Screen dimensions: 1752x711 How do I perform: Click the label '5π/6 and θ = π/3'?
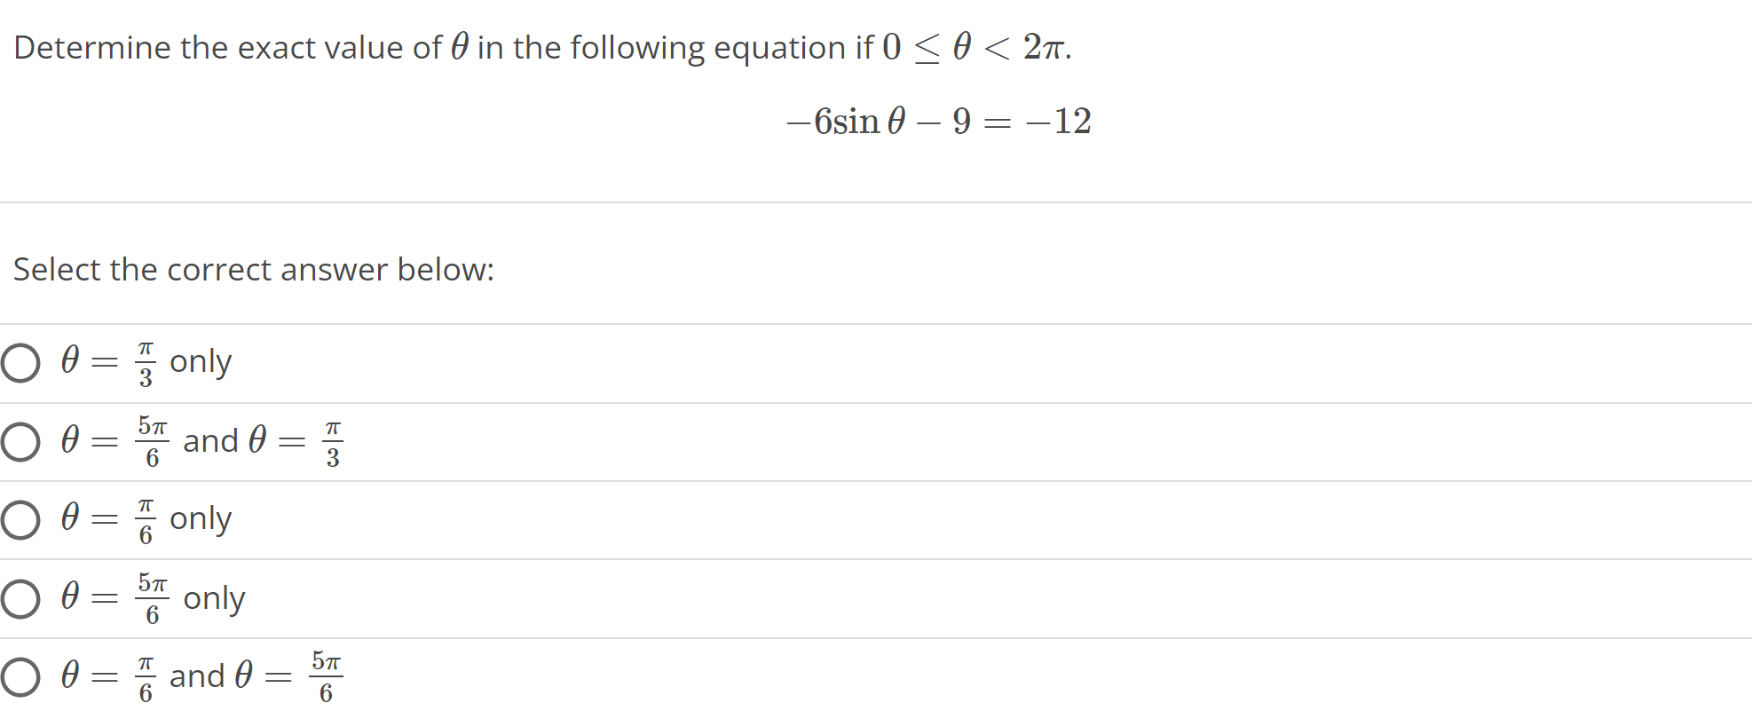204,441
